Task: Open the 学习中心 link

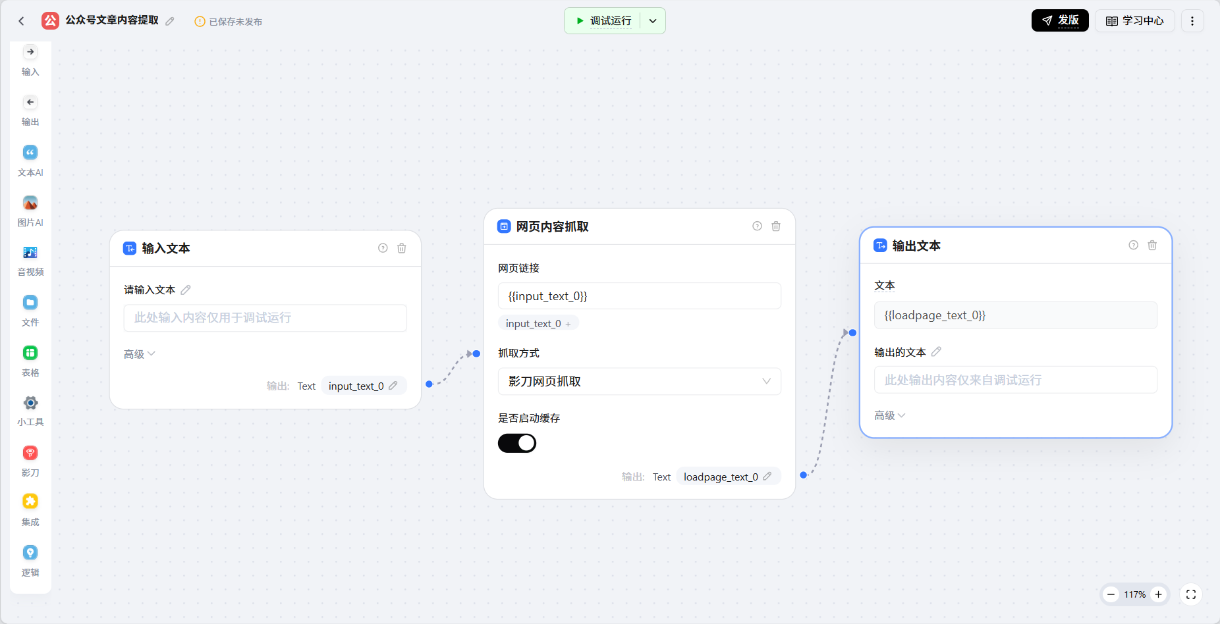Action: (1134, 21)
